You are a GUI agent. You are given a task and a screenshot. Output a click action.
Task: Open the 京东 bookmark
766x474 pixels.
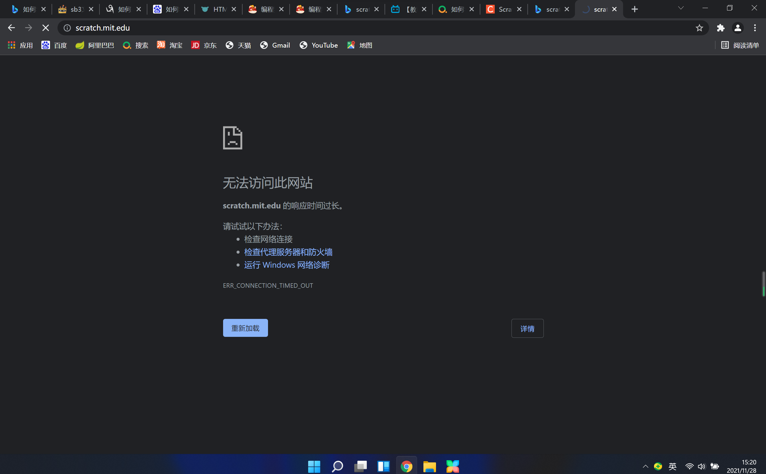204,45
